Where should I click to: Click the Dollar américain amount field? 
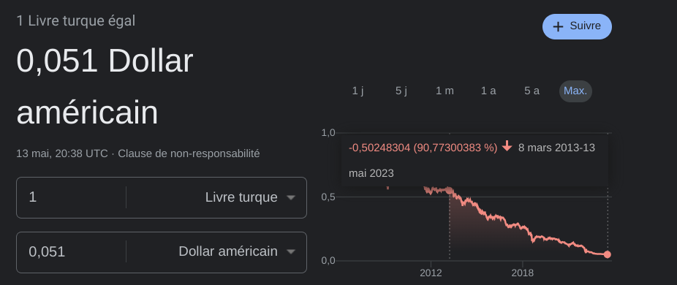coord(71,252)
